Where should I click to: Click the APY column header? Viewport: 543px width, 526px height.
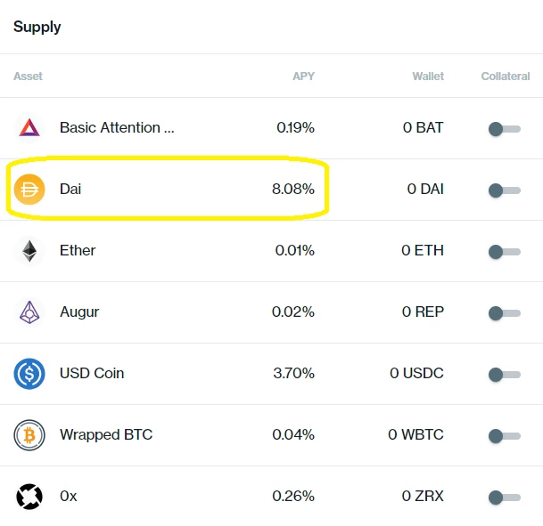tap(303, 76)
